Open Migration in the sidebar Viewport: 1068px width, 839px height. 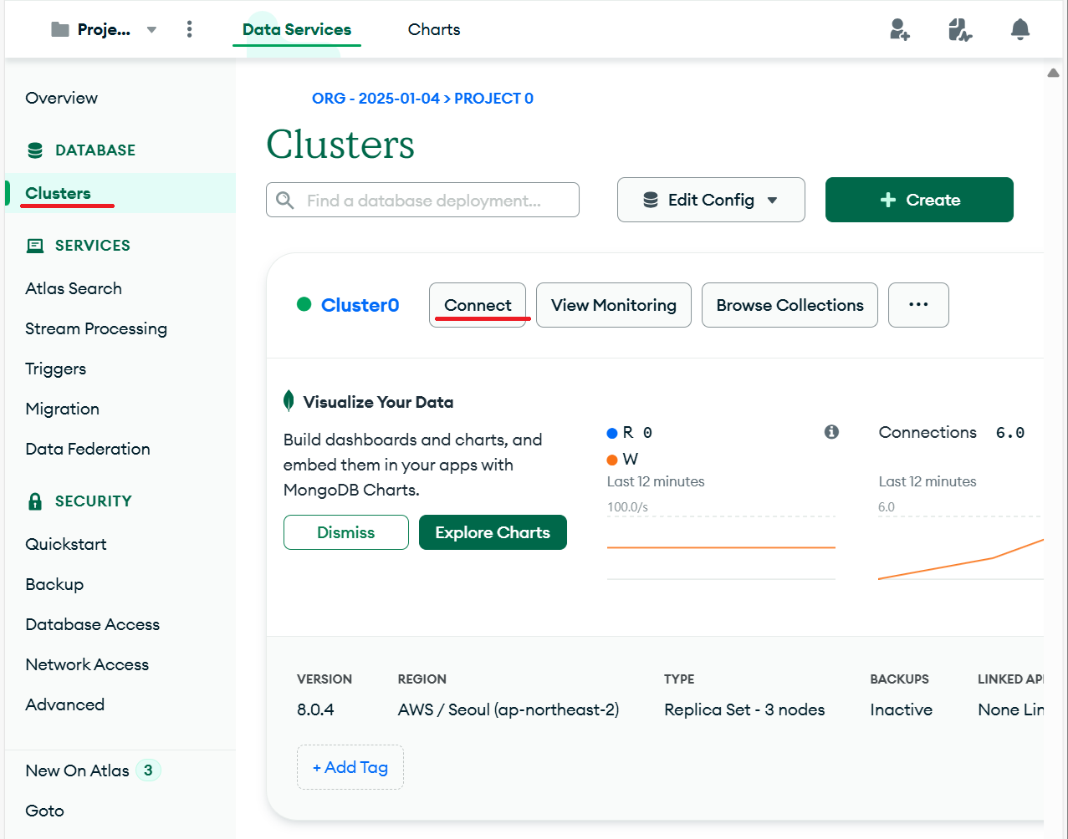pyautogui.click(x=63, y=409)
